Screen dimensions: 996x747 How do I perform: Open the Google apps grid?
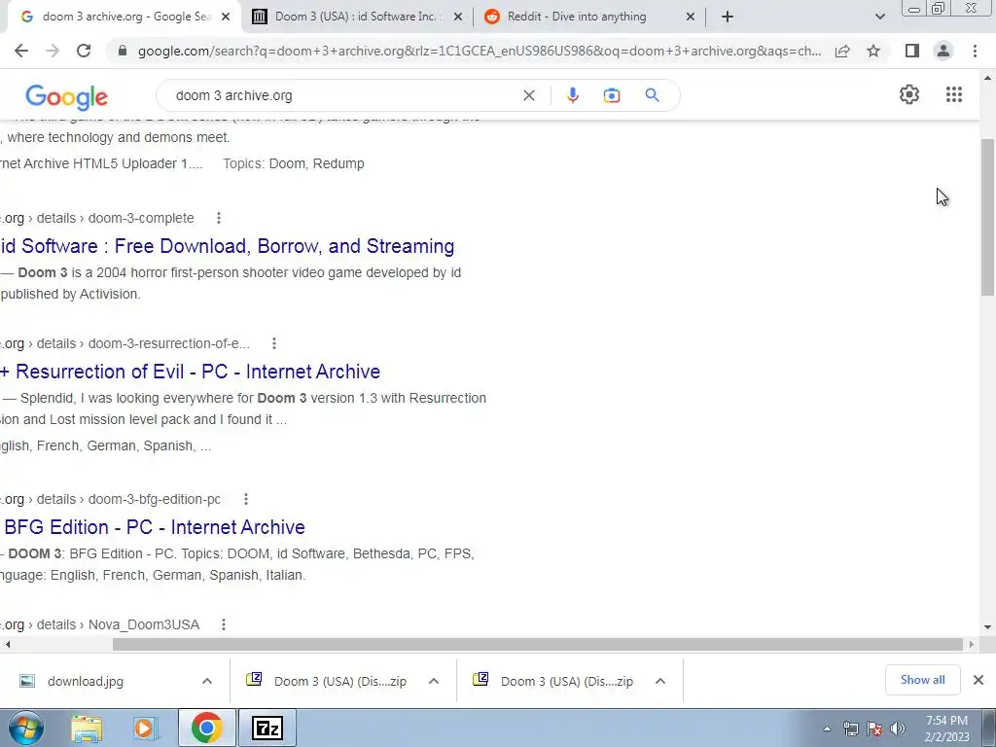click(x=953, y=94)
